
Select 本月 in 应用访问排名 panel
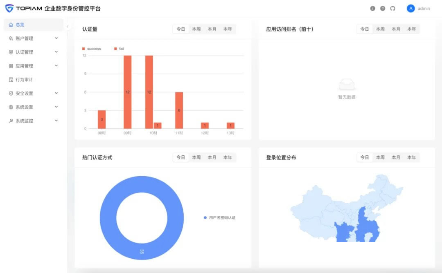point(396,29)
